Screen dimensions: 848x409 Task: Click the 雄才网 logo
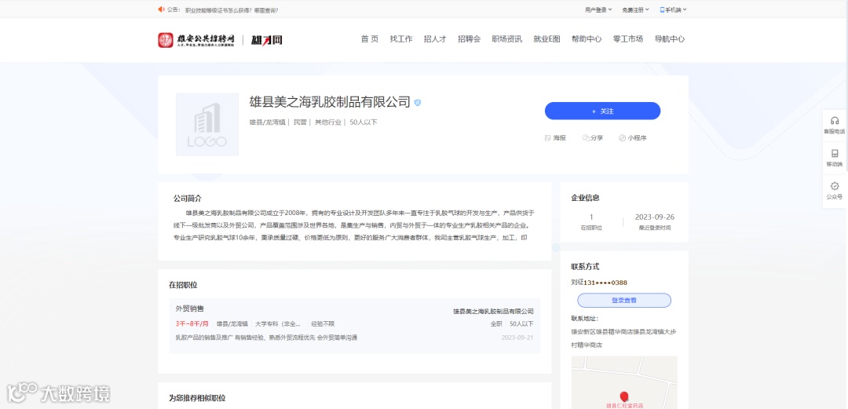click(266, 40)
